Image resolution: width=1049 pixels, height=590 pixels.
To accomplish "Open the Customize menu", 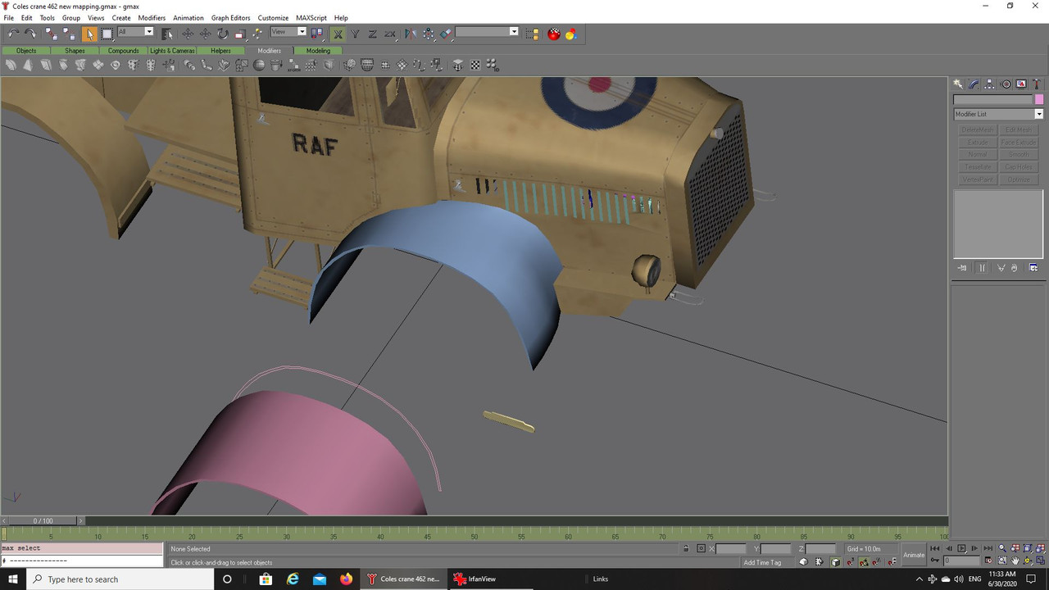I will 273,17.
